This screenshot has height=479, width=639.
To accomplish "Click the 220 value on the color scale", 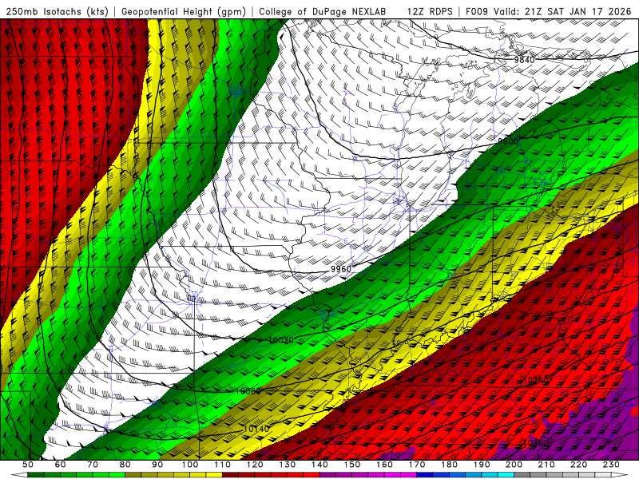I will [579, 465].
